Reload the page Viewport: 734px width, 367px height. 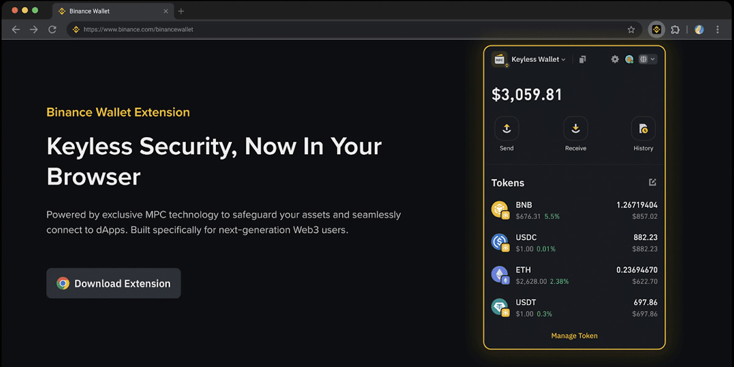(53, 29)
